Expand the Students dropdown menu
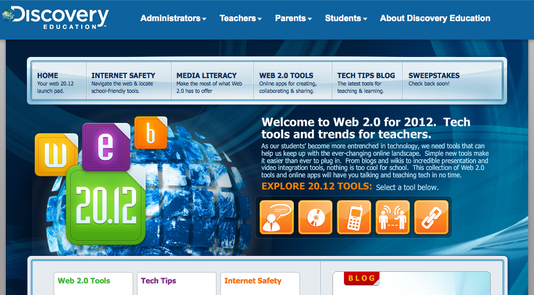The image size is (534, 295). (x=346, y=18)
